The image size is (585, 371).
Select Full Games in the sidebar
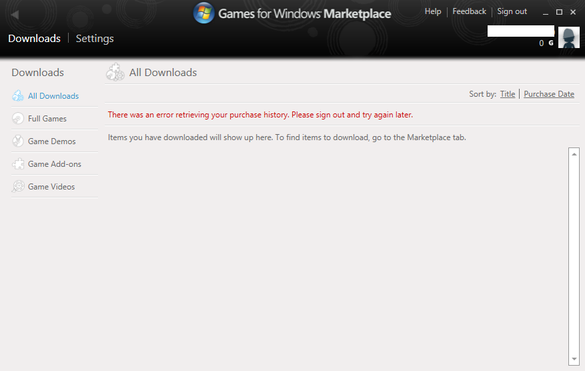[x=47, y=119]
